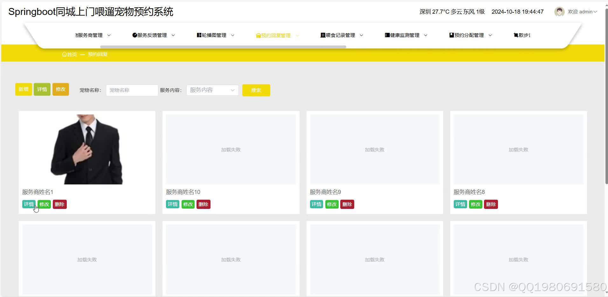Click the 新增 button to add new
Screen dimensions: 608x297
(x=23, y=89)
